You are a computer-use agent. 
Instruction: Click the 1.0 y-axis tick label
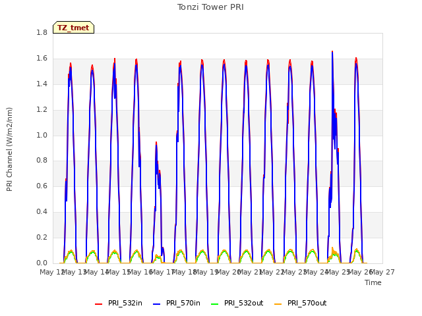(x=42, y=135)
